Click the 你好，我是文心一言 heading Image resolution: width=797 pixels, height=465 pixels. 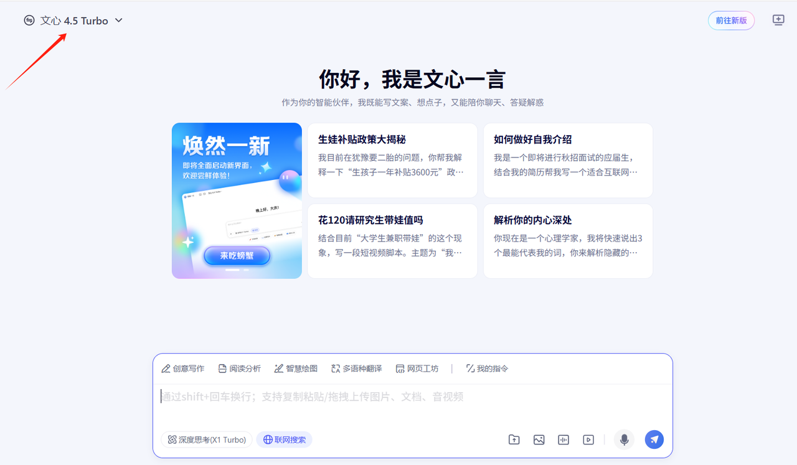pyautogui.click(x=412, y=80)
